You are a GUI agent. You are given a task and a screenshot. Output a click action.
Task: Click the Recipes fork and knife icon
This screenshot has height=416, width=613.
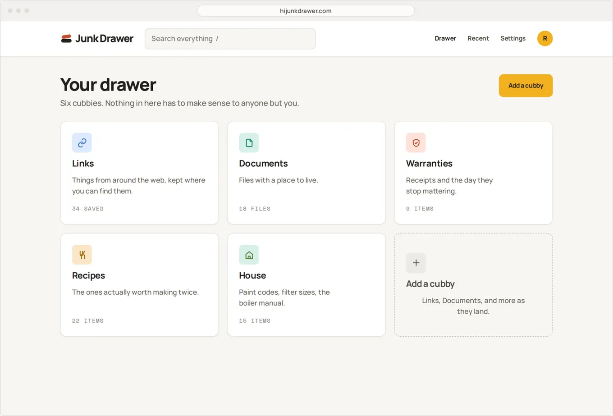[82, 255]
